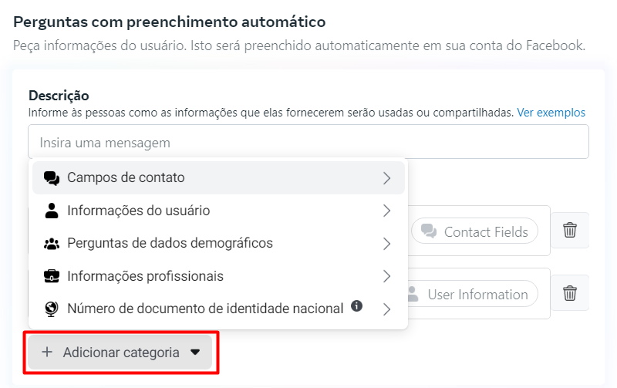Viewport: 617px width, 388px height.
Task: Click the person icon beside Informações do usuário
Action: coord(52,211)
